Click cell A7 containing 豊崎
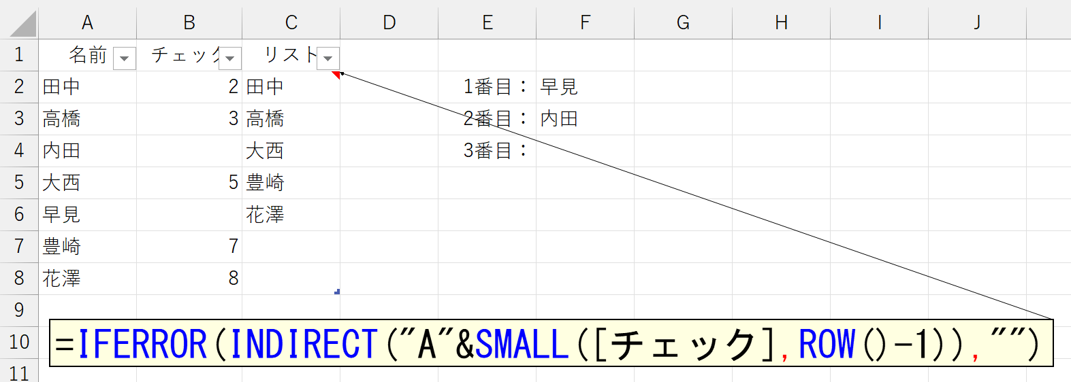This screenshot has height=382, width=1071. pyautogui.click(x=87, y=247)
